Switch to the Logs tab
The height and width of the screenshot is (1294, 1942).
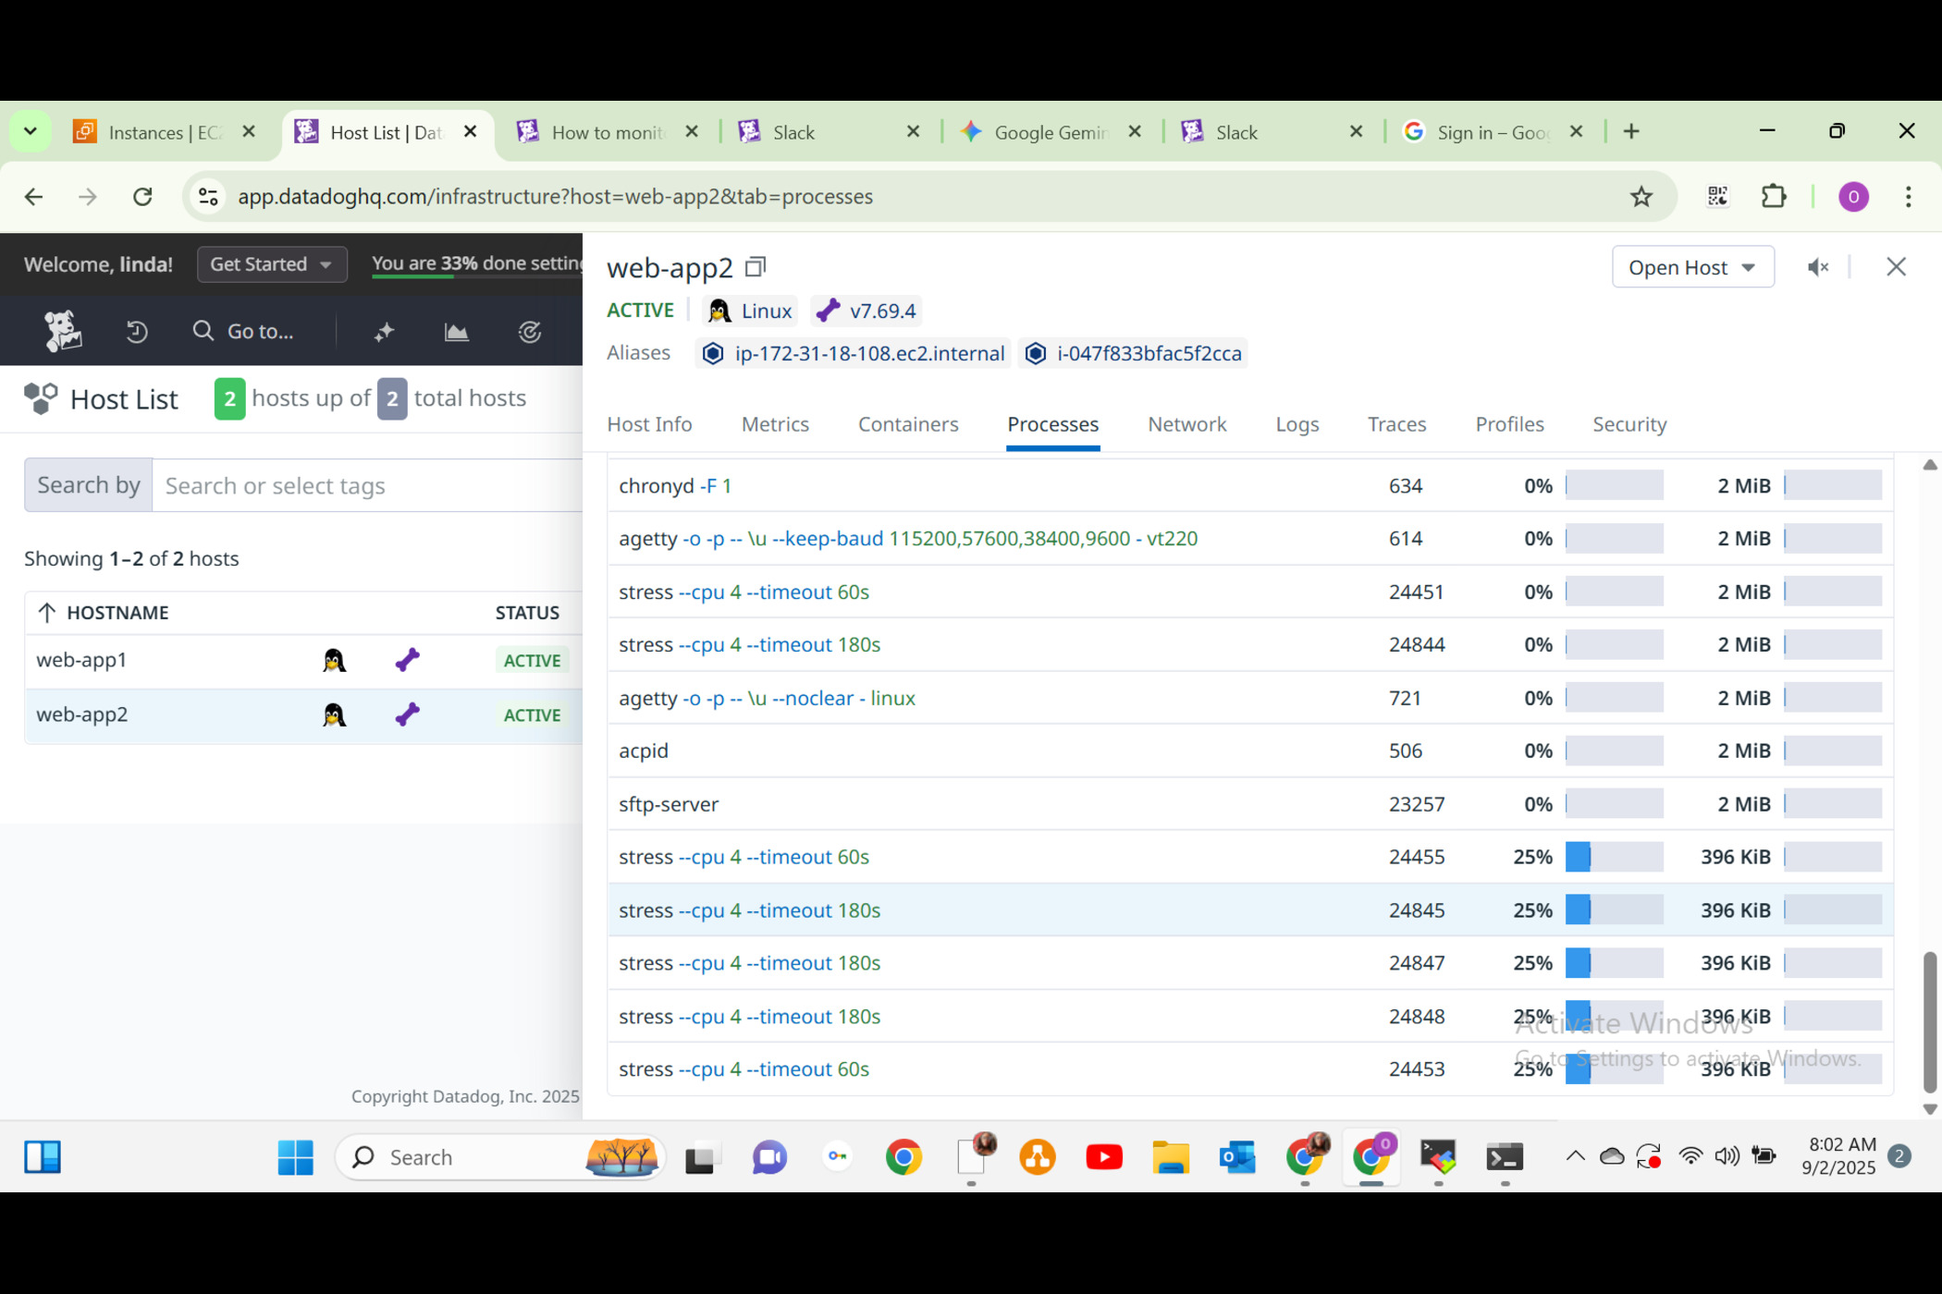[1297, 424]
